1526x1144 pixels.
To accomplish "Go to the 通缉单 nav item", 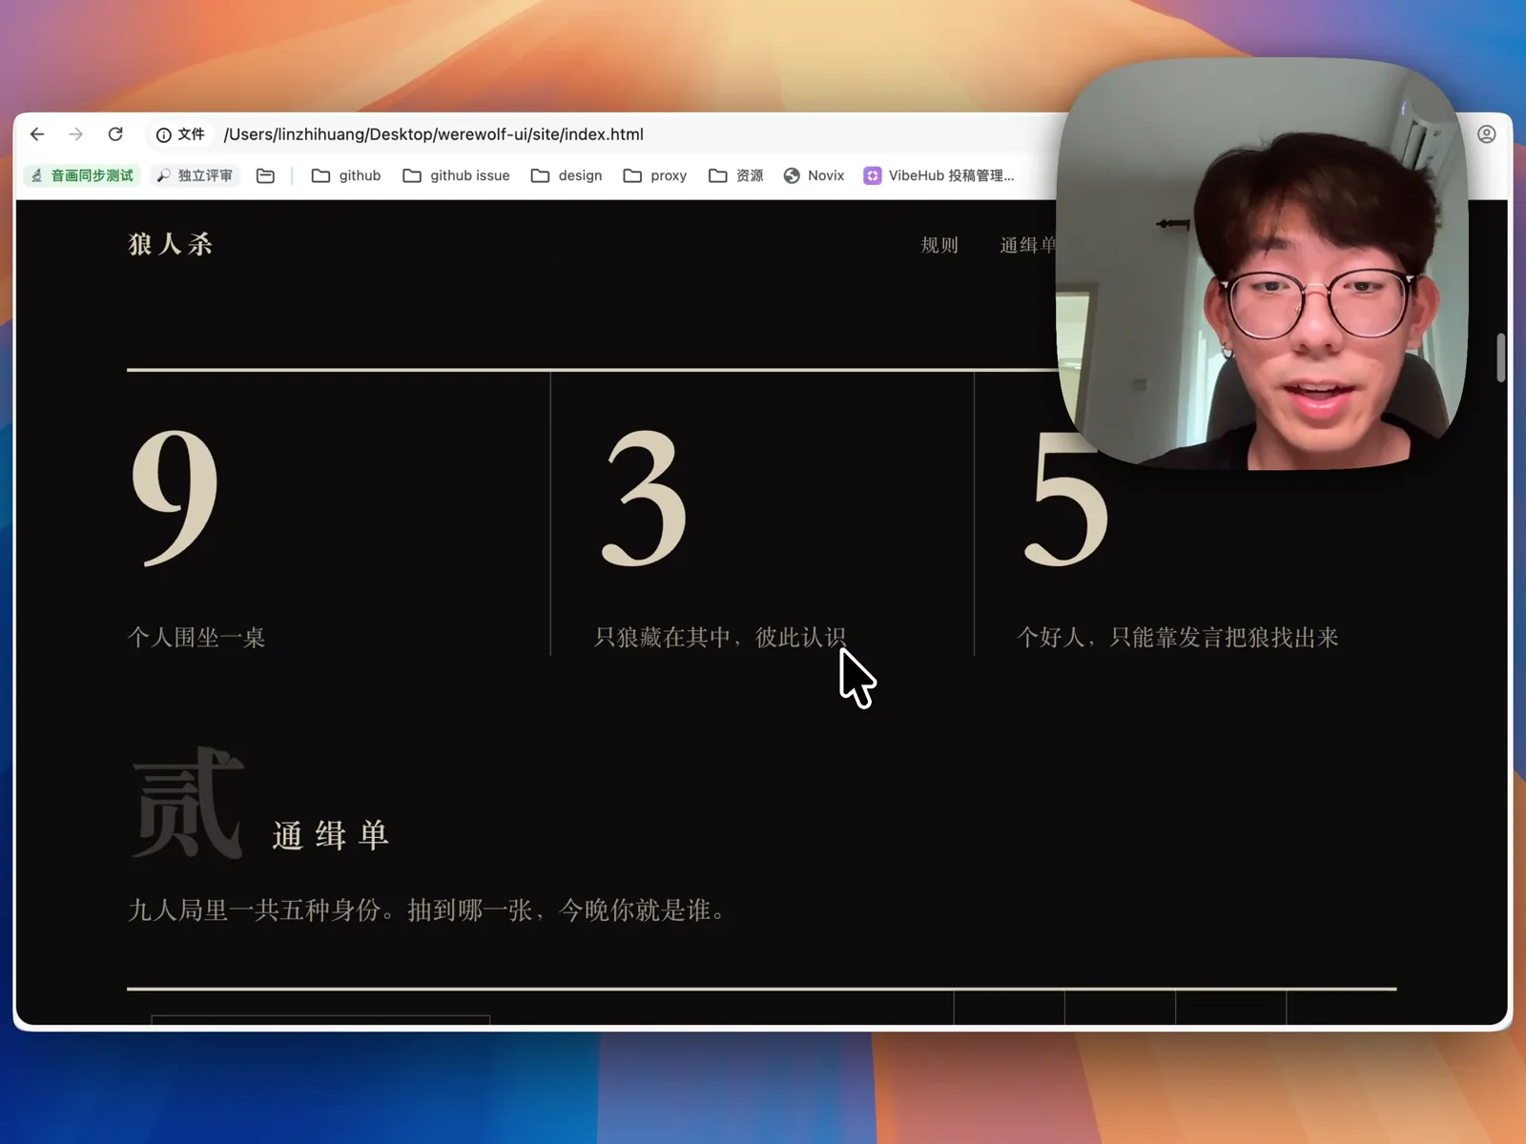I will [x=1027, y=245].
